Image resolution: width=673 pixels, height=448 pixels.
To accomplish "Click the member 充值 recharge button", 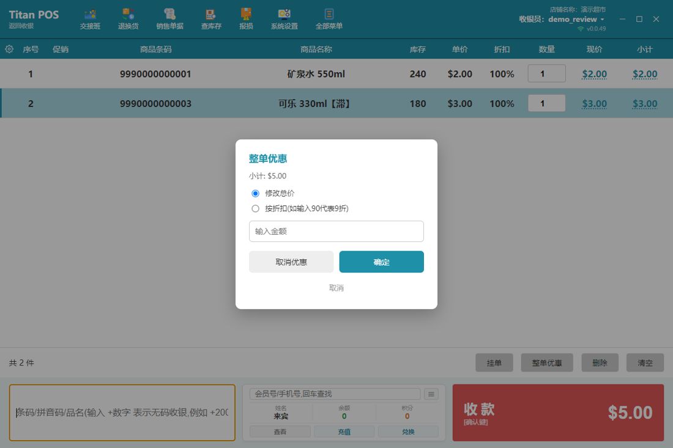I will 344,431.
